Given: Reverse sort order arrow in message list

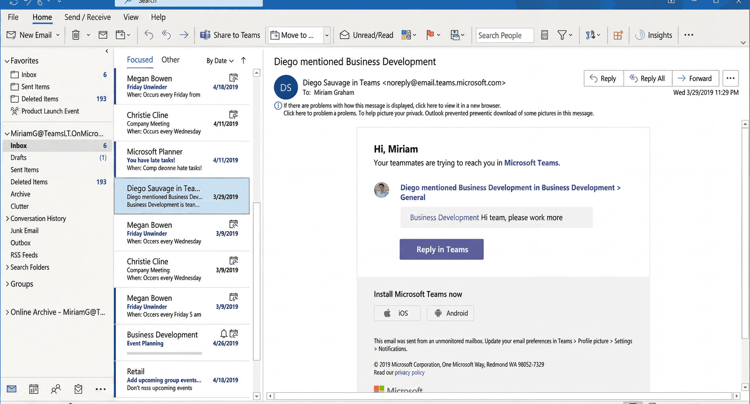Looking at the screenshot, I should coord(243,60).
